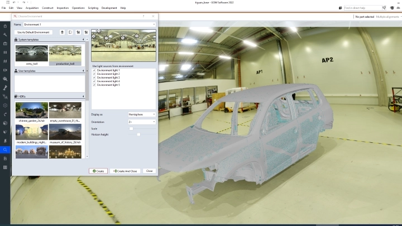Uncheck Environment light 1
Image resolution: width=402 pixels, height=226 pixels.
94,70
